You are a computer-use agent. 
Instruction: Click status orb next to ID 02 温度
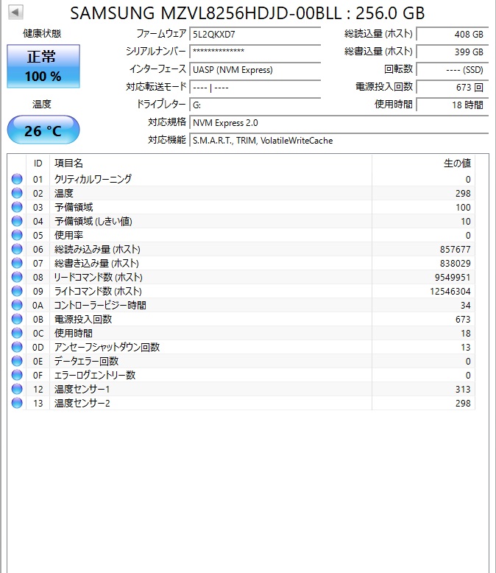pos(17,193)
